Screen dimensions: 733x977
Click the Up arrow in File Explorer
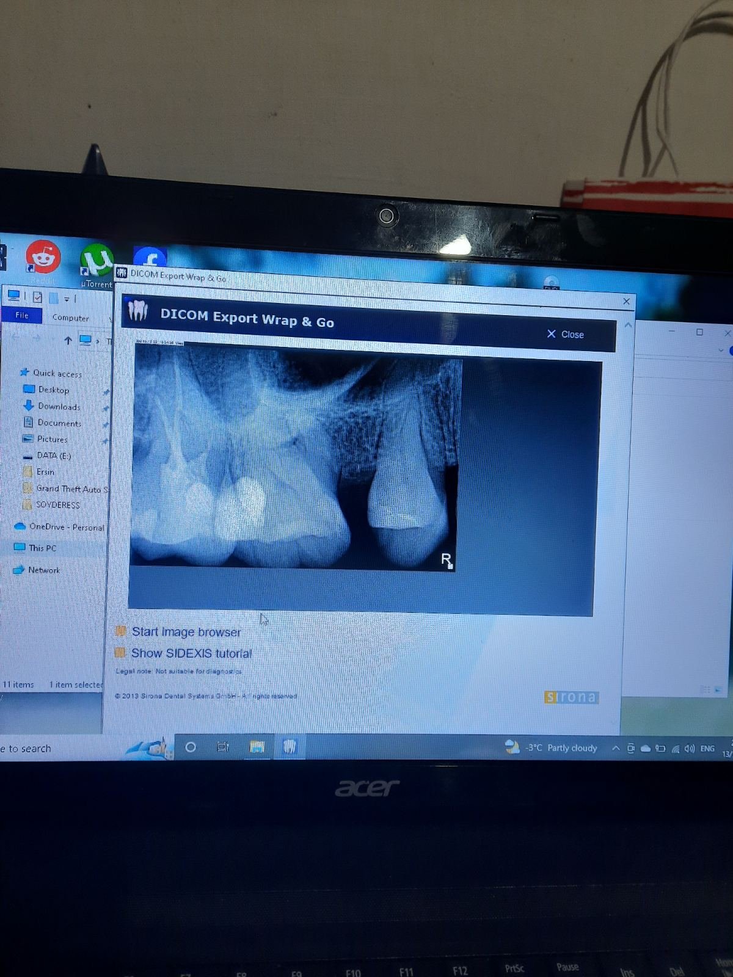[68, 340]
